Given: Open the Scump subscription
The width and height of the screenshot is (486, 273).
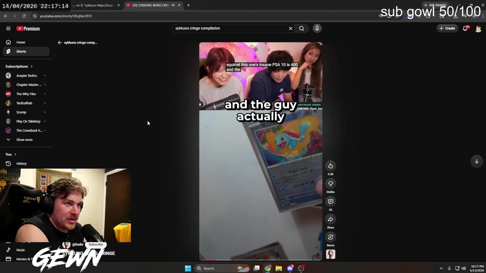Looking at the screenshot, I should pos(26,112).
